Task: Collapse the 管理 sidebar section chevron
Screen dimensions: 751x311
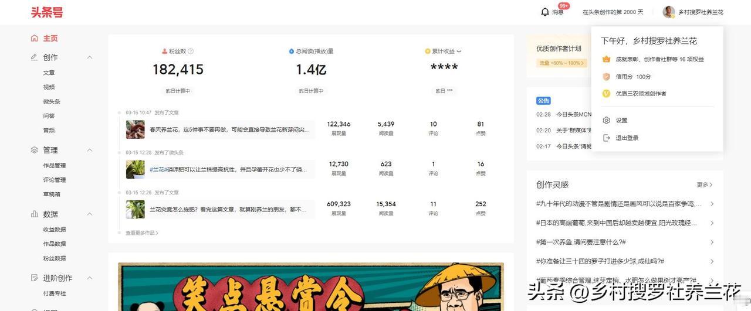Action: click(x=90, y=150)
